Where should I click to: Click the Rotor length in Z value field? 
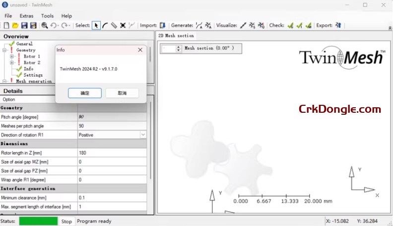112,153
